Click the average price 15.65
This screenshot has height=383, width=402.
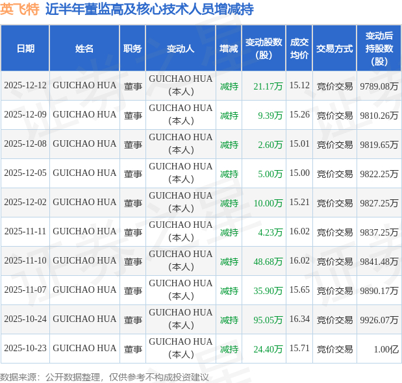click(299, 290)
